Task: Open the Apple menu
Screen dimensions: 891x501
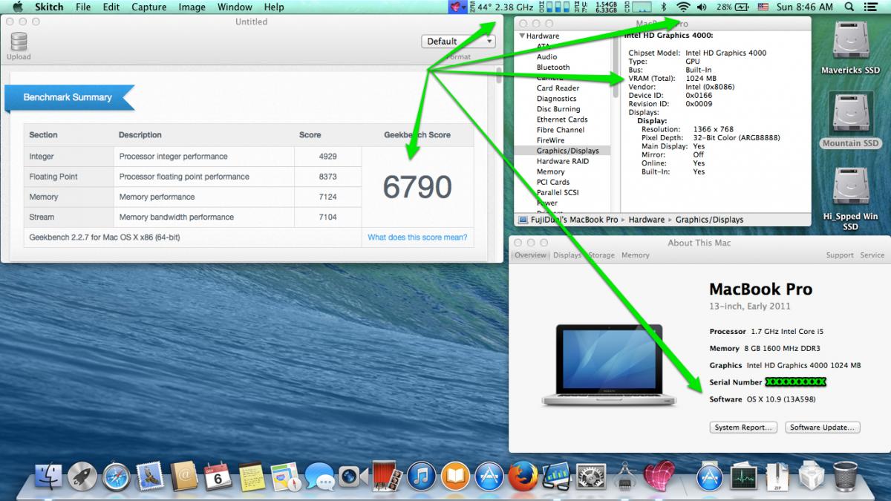Action: [x=18, y=7]
